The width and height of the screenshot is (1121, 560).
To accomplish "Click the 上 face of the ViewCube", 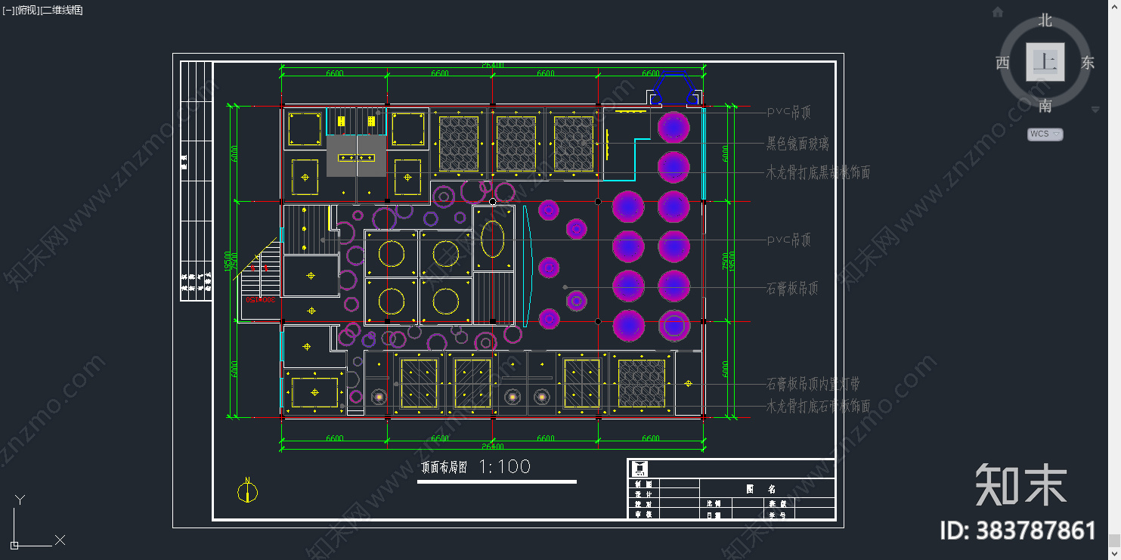I will coord(1045,62).
